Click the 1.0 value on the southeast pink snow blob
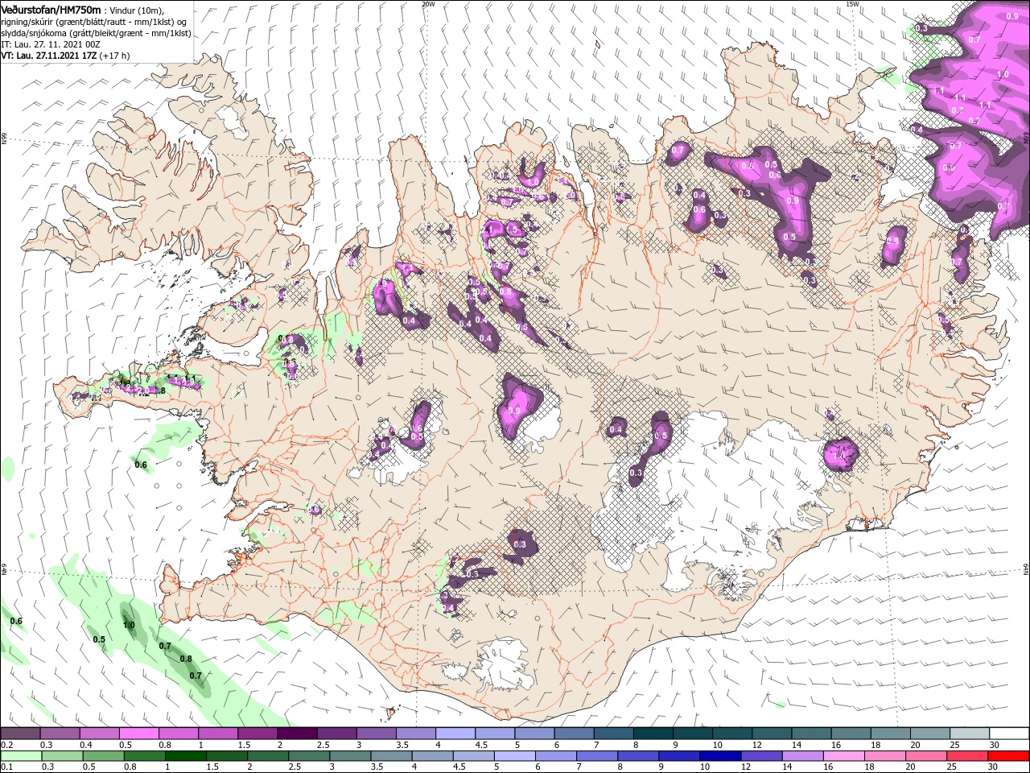 [x=839, y=456]
